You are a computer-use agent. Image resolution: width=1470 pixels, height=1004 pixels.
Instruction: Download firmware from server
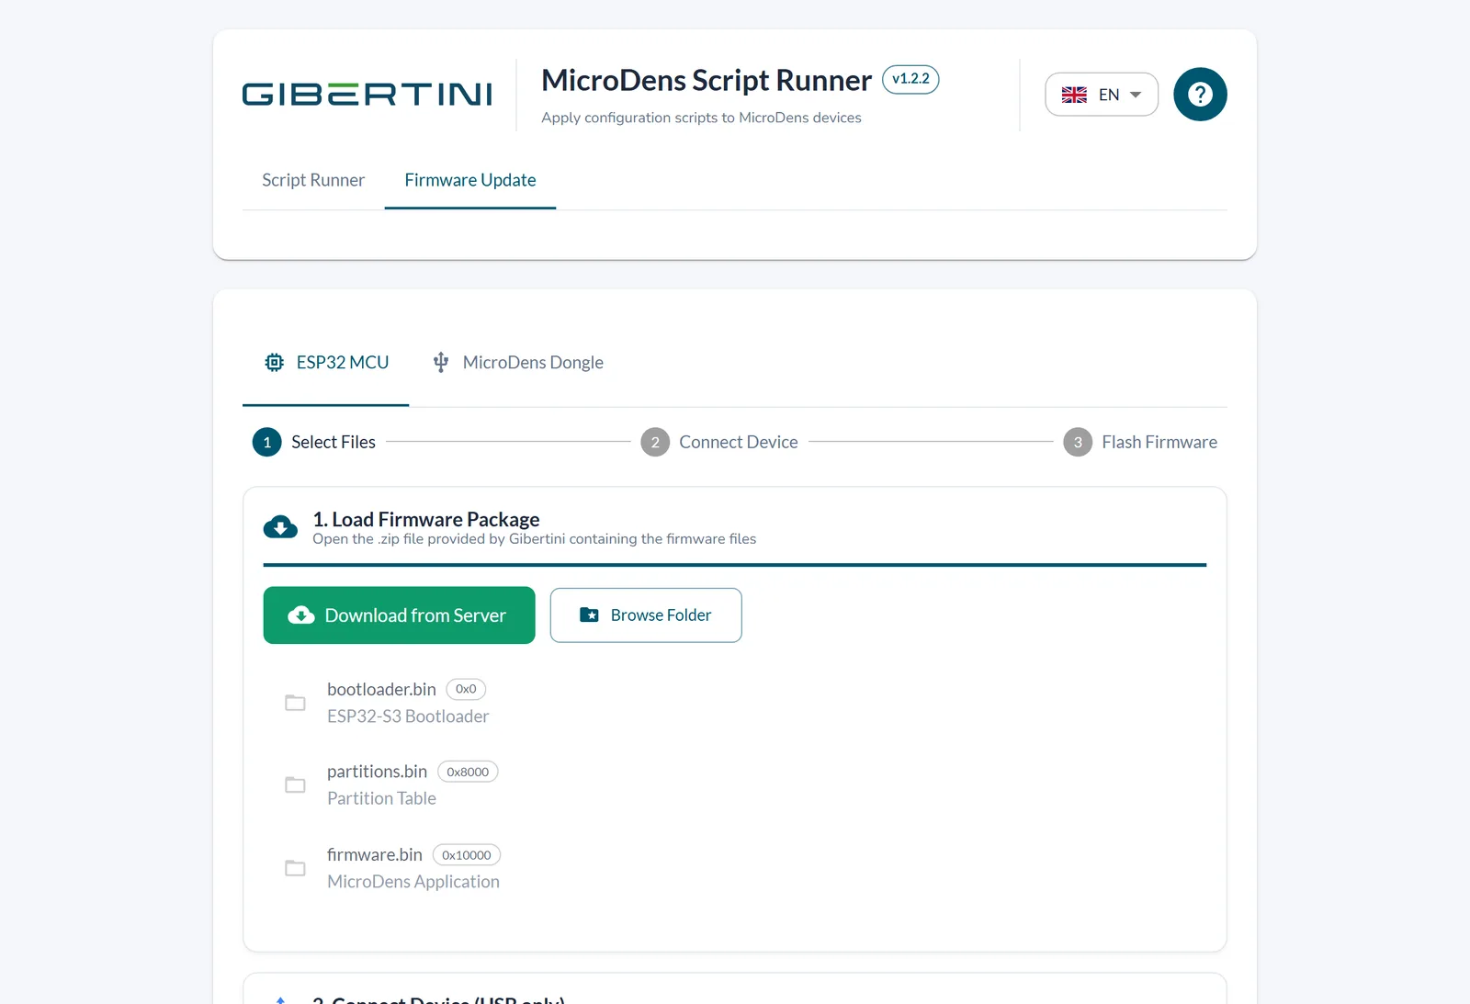tap(400, 615)
